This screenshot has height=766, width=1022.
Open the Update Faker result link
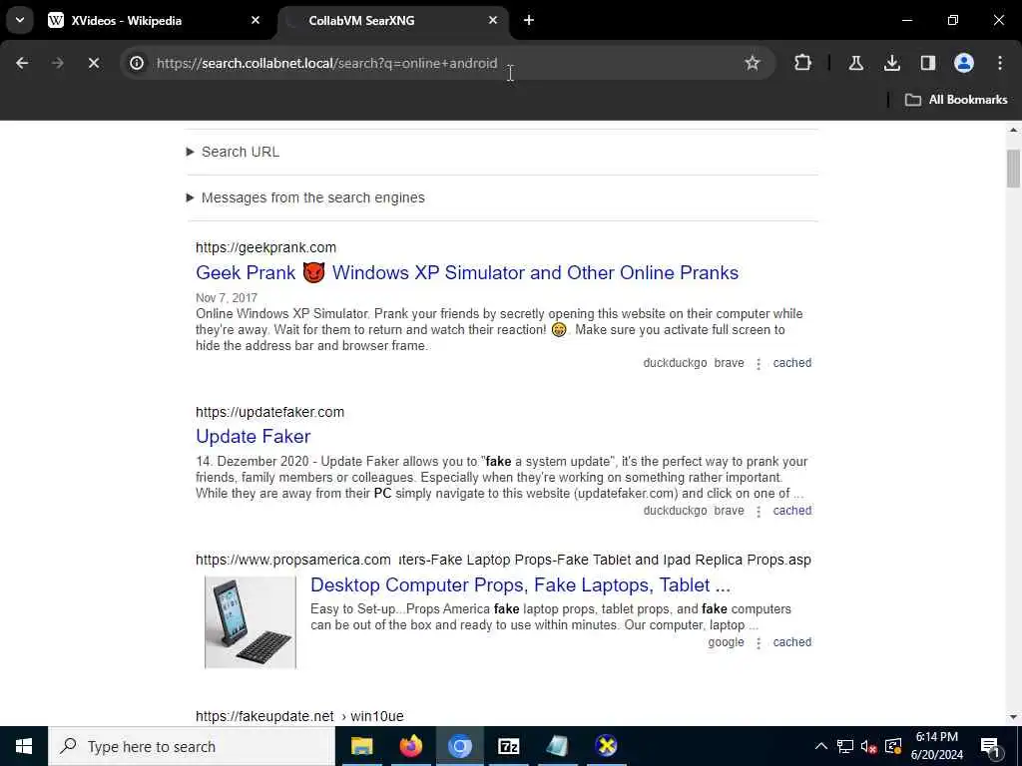pos(253,437)
